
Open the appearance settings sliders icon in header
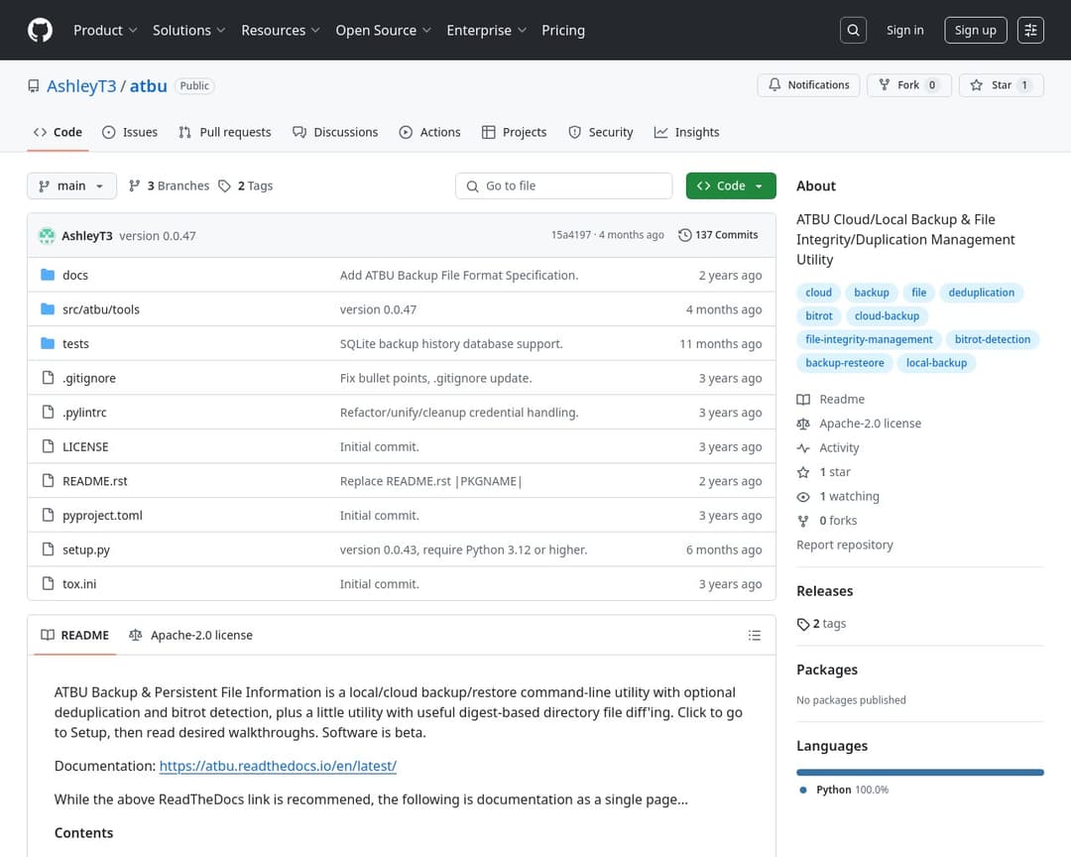tap(1030, 30)
